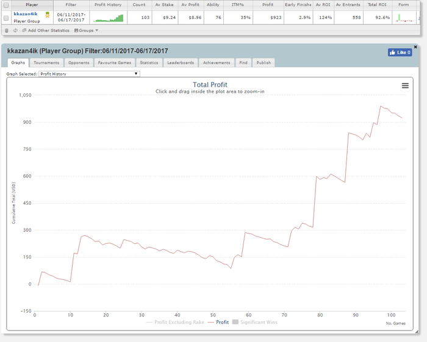
Task: Click Add Other Statistics
Action: (46, 30)
